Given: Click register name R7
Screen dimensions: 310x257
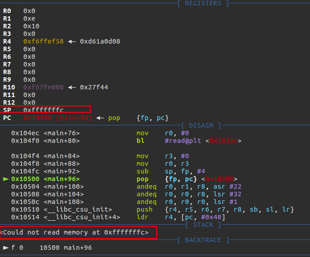Looking at the screenshot, I should click(x=7, y=64).
